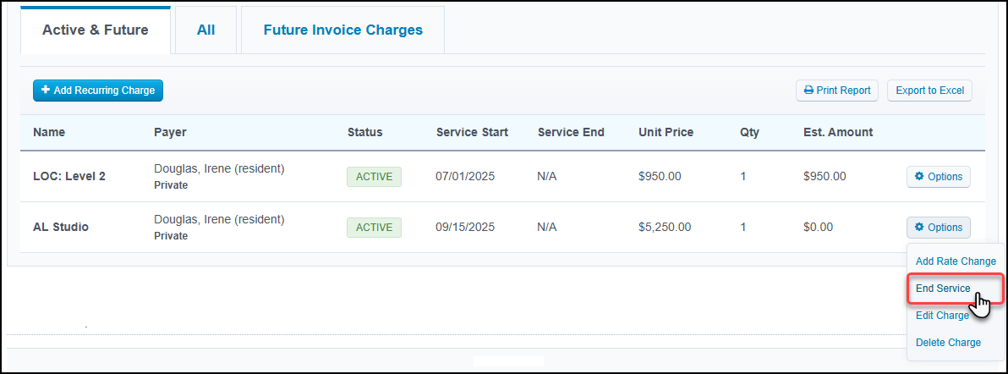Click the $5,250.00 unit price value
The height and width of the screenshot is (374, 1008).
[665, 228]
